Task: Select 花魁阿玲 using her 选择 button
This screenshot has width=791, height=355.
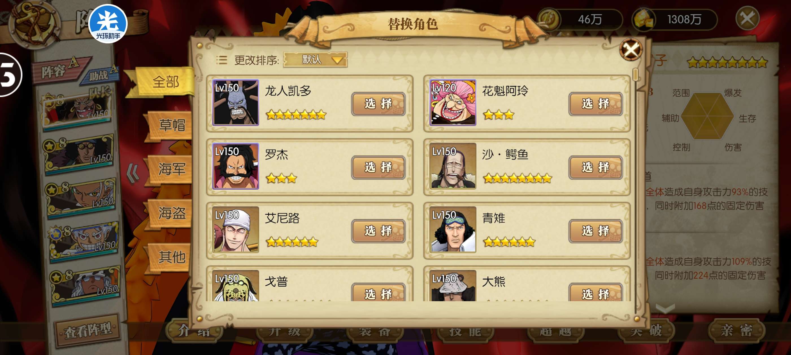Action: (x=595, y=104)
